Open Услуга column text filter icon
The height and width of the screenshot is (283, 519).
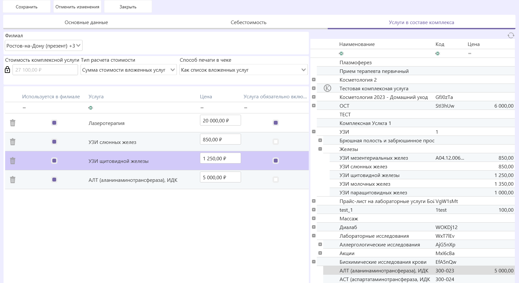click(91, 108)
